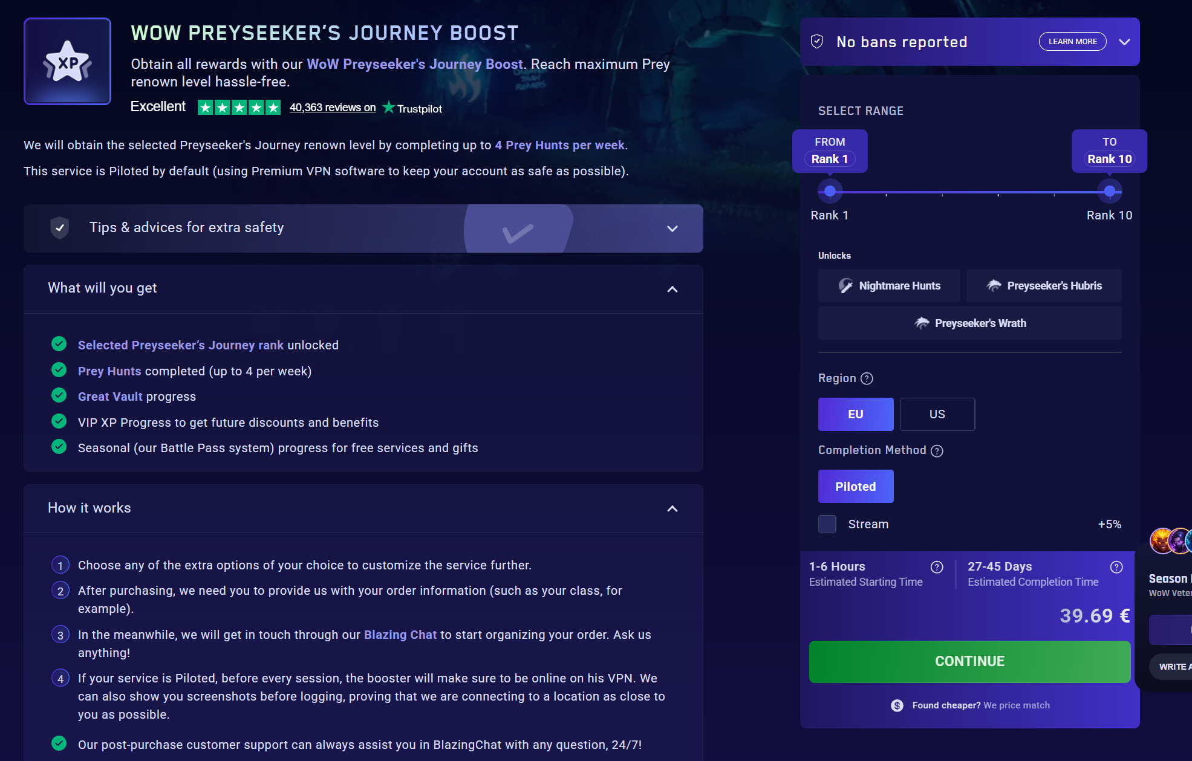Screen dimensions: 1192x761
Task: Open the Great Vault link
Action: point(110,397)
